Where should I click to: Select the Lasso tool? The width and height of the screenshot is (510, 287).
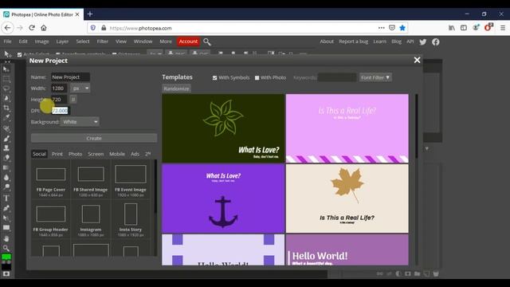click(6, 88)
